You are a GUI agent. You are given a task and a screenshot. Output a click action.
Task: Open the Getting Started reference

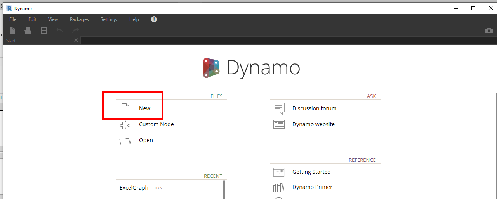point(311,172)
